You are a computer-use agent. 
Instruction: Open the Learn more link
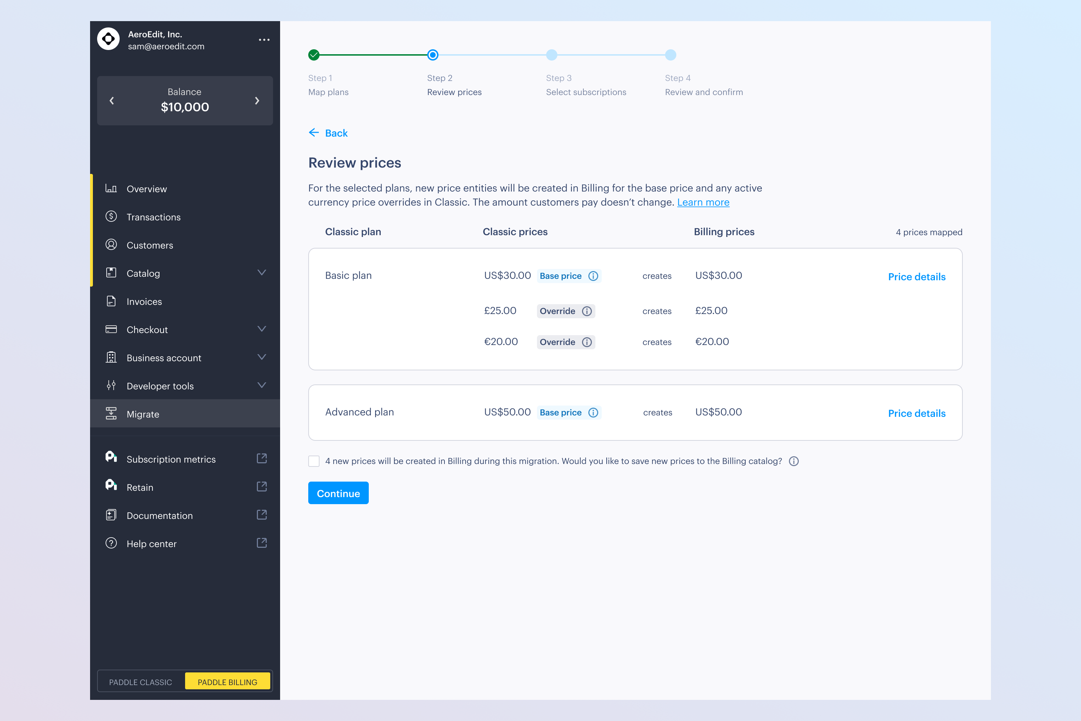point(703,202)
